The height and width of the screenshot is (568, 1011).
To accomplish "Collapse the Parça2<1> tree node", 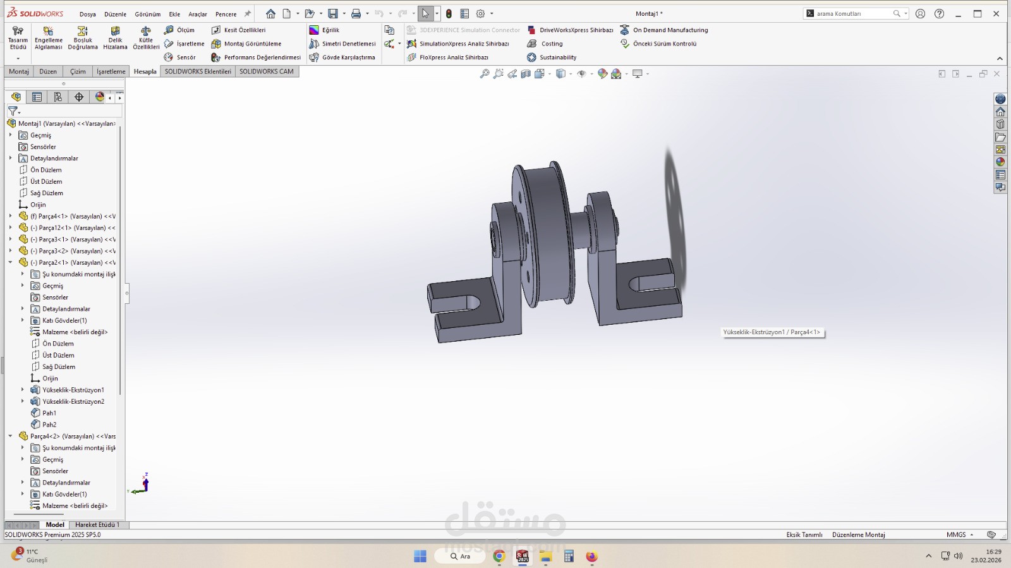I will tap(11, 262).
